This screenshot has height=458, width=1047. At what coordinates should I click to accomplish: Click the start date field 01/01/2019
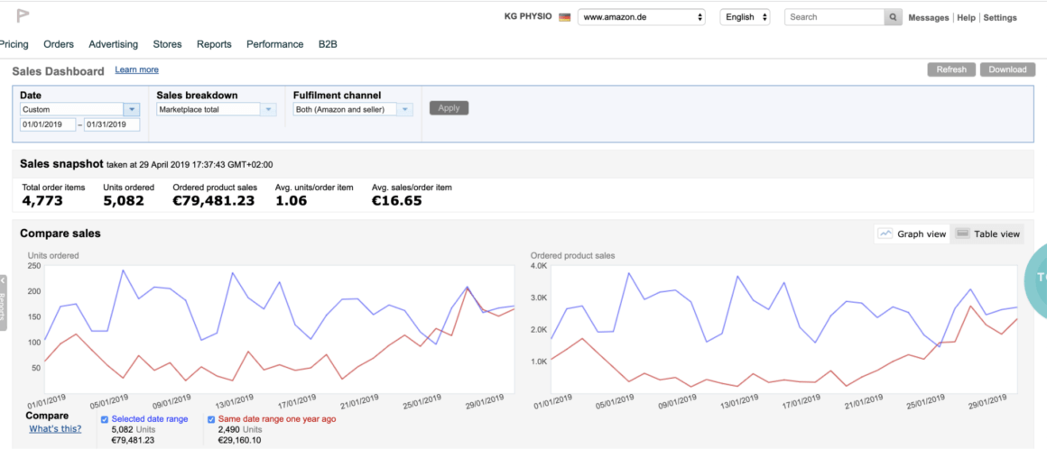48,124
